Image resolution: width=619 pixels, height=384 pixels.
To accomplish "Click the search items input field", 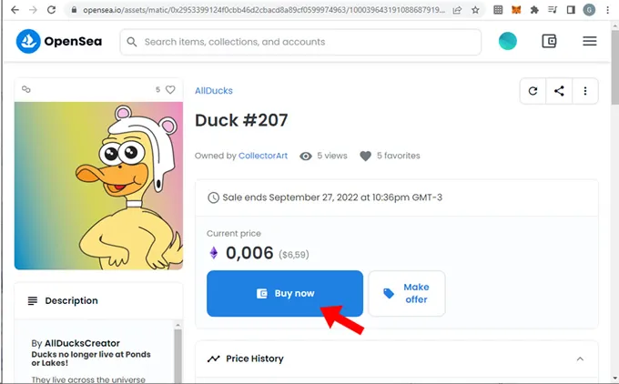I will pyautogui.click(x=309, y=42).
